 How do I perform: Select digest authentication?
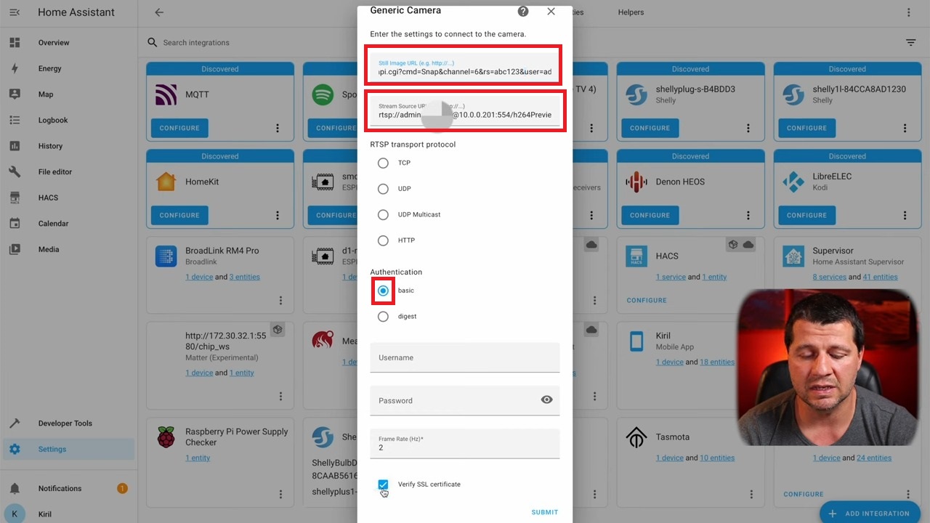383,317
